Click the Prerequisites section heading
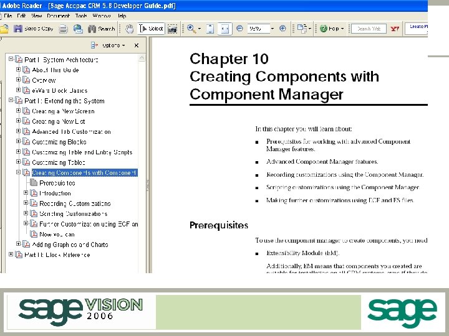This screenshot has height=336, width=449. [x=219, y=225]
